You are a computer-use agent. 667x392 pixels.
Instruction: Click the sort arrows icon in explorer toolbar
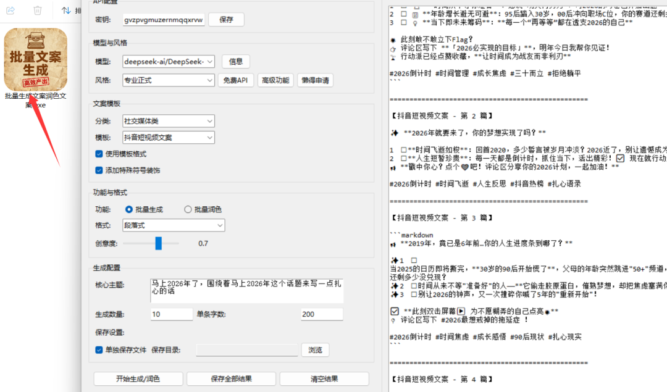[x=66, y=10]
